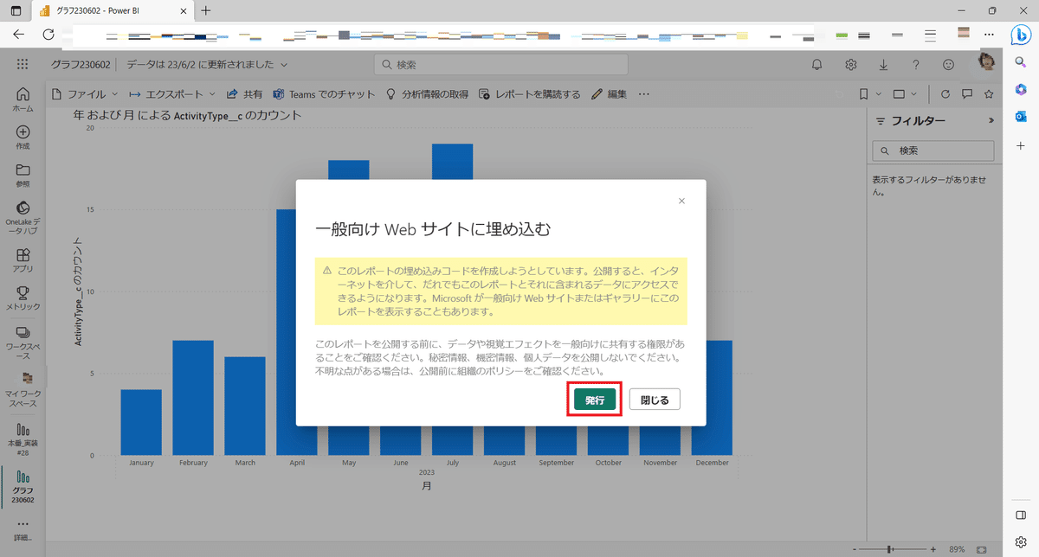This screenshot has height=557, width=1039.
Task: Open notifications bell icon
Action: tap(816, 65)
